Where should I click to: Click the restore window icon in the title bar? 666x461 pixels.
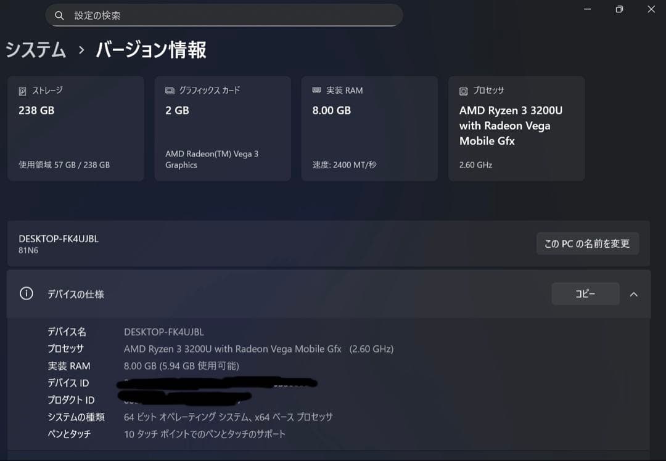coord(619,9)
